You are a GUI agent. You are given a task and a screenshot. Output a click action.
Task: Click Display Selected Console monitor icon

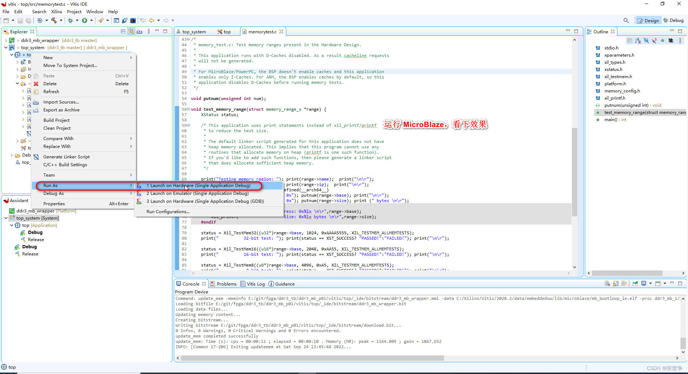[x=644, y=283]
